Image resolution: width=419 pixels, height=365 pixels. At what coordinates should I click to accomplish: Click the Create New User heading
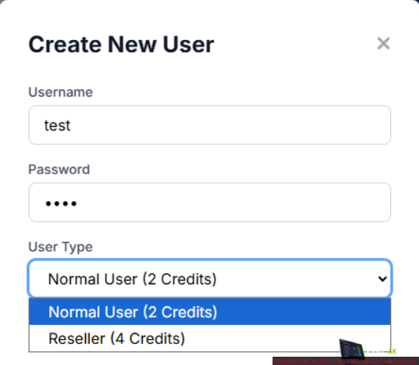122,44
